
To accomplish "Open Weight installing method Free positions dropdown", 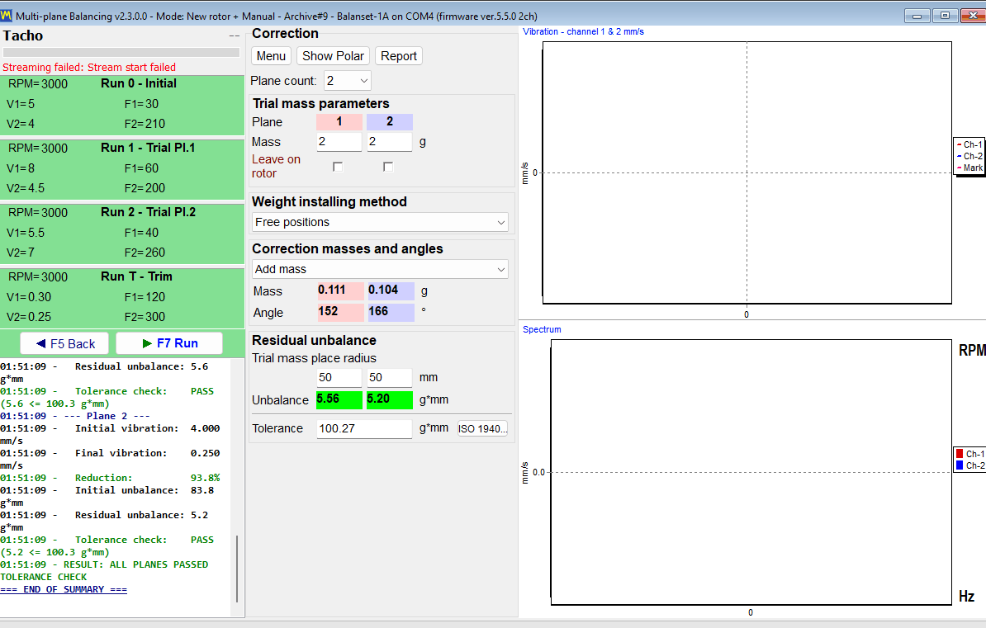I will pyautogui.click(x=380, y=222).
